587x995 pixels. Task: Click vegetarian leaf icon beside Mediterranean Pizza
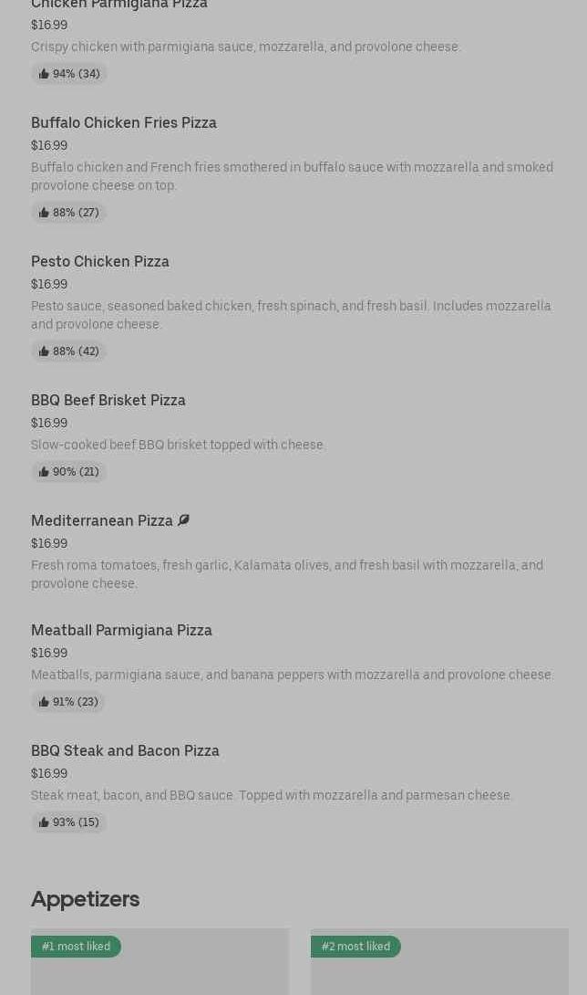[183, 519]
